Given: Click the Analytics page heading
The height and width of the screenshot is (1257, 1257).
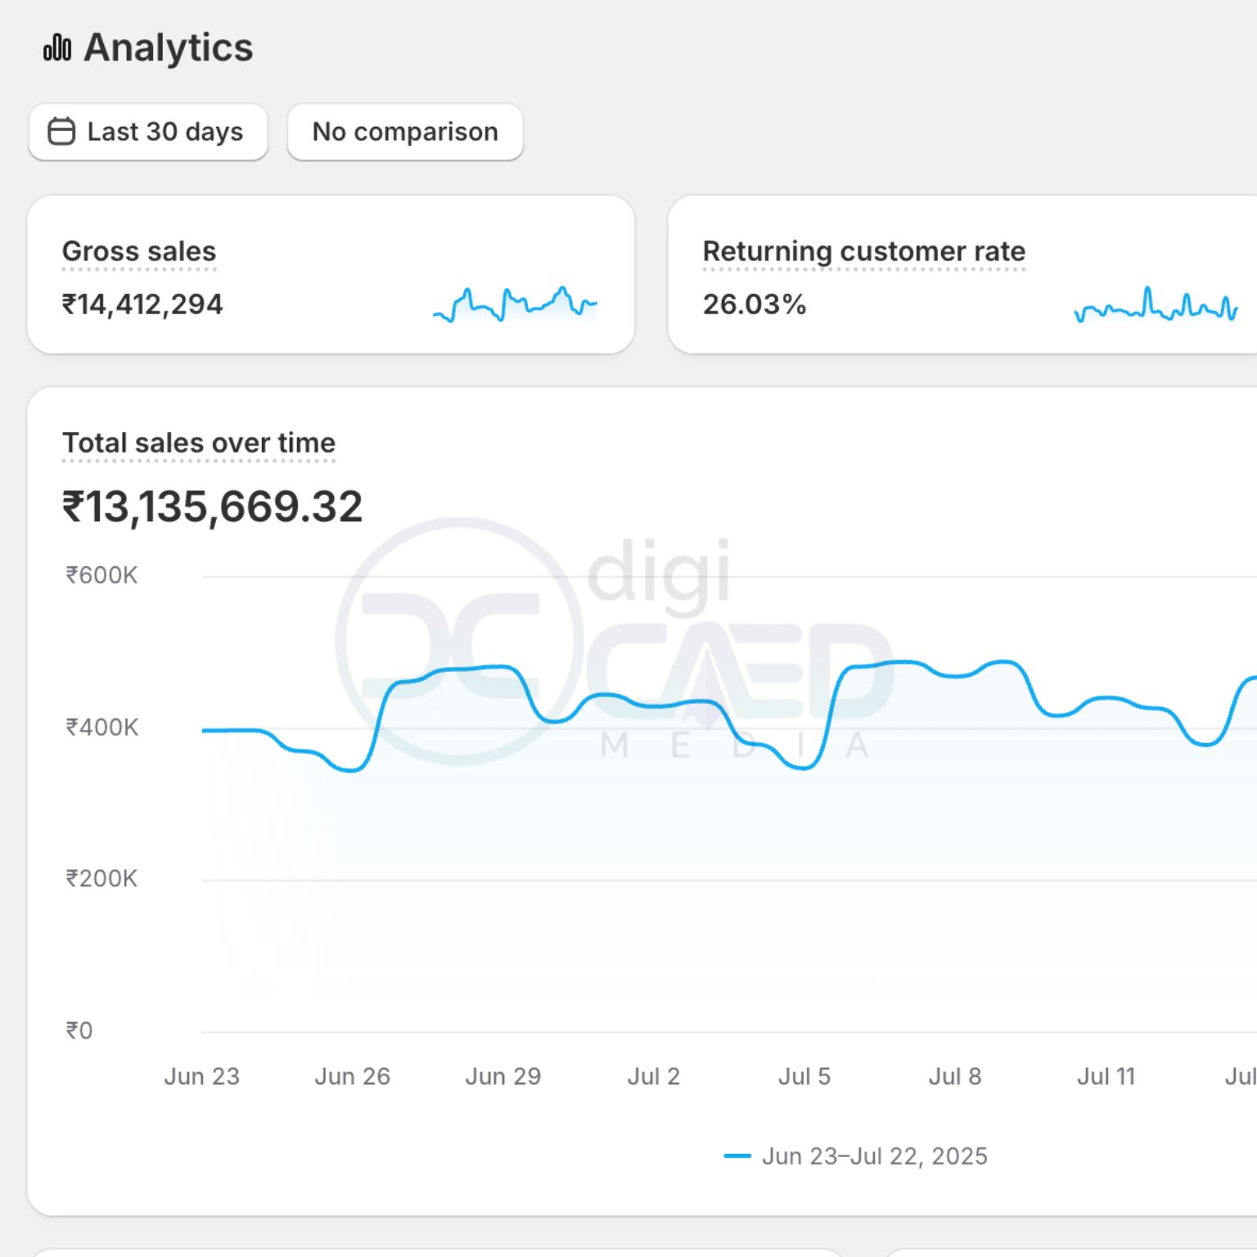Looking at the screenshot, I should 169,47.
